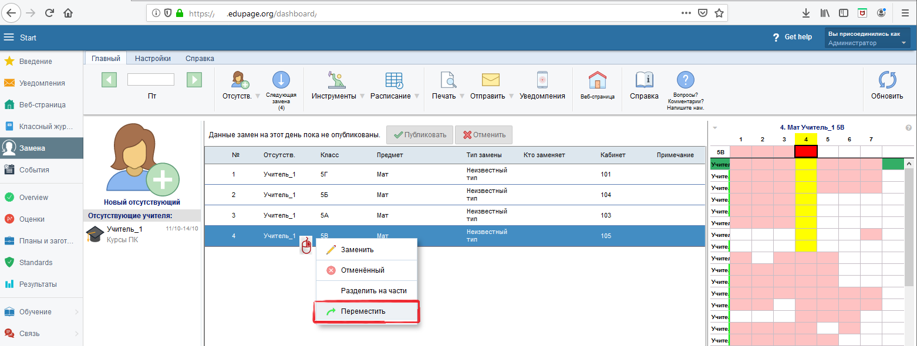Collapse the timetable panel with the triangle
Viewport: 917px width, 346px height.
click(x=714, y=128)
